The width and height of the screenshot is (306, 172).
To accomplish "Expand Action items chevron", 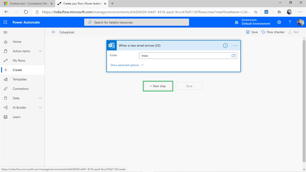I will [40, 51].
